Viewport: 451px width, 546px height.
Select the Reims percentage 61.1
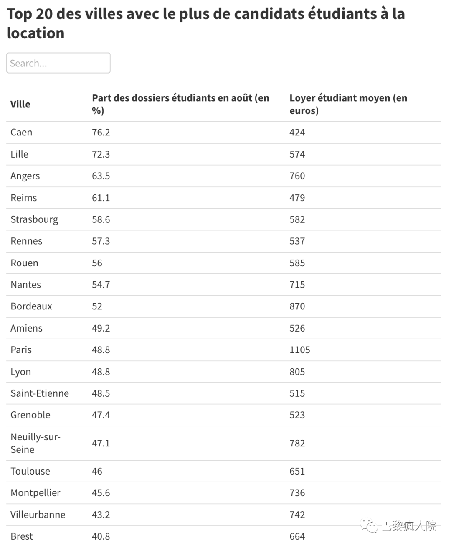tap(101, 198)
